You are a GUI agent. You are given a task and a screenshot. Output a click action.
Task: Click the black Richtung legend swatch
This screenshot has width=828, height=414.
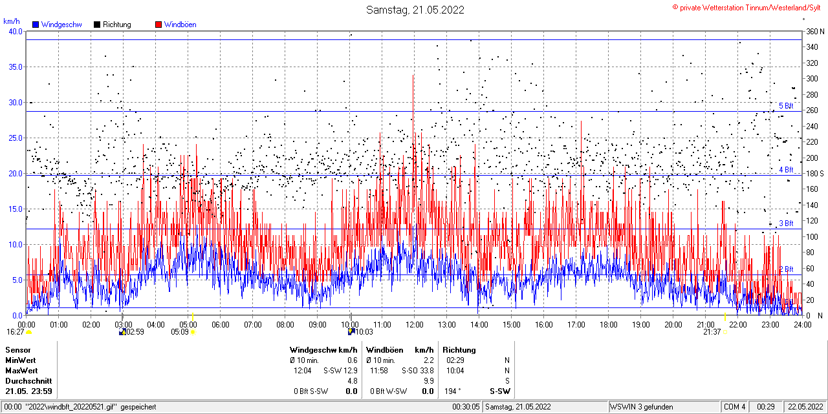click(97, 25)
